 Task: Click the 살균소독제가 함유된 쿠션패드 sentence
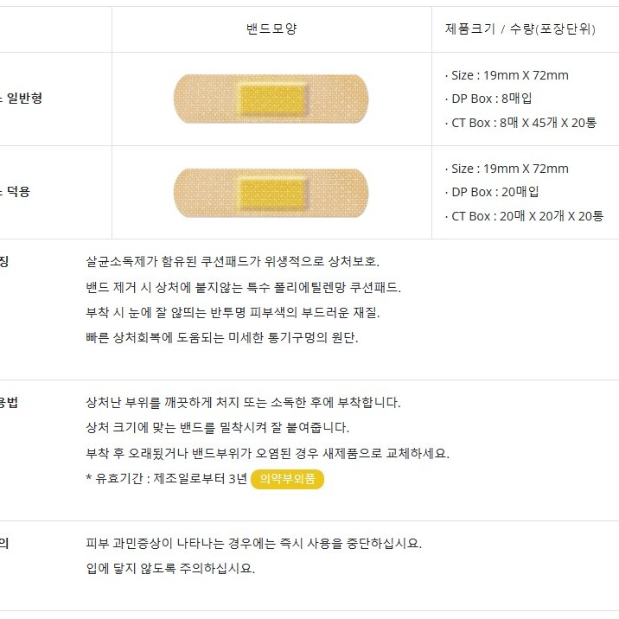click(233, 261)
